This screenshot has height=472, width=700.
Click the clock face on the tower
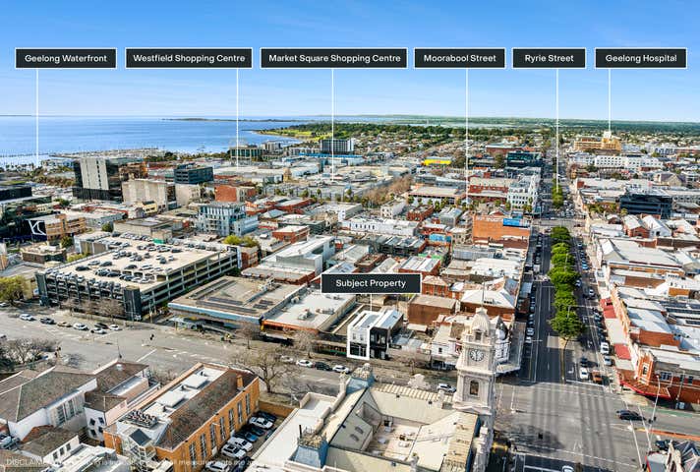477,355
